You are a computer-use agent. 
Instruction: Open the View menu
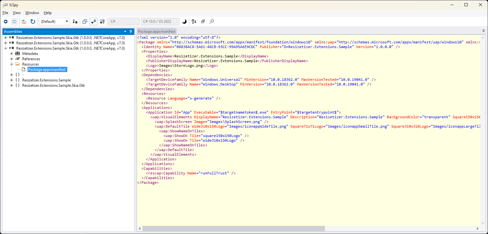(x=17, y=13)
